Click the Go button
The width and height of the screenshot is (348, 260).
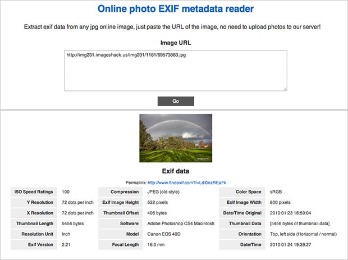[x=175, y=101]
